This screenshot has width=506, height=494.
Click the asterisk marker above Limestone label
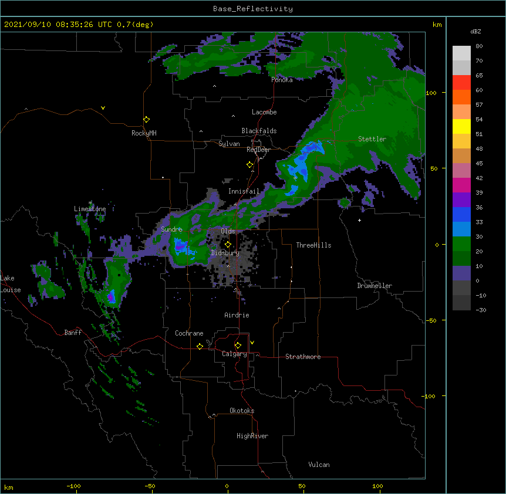90,203
